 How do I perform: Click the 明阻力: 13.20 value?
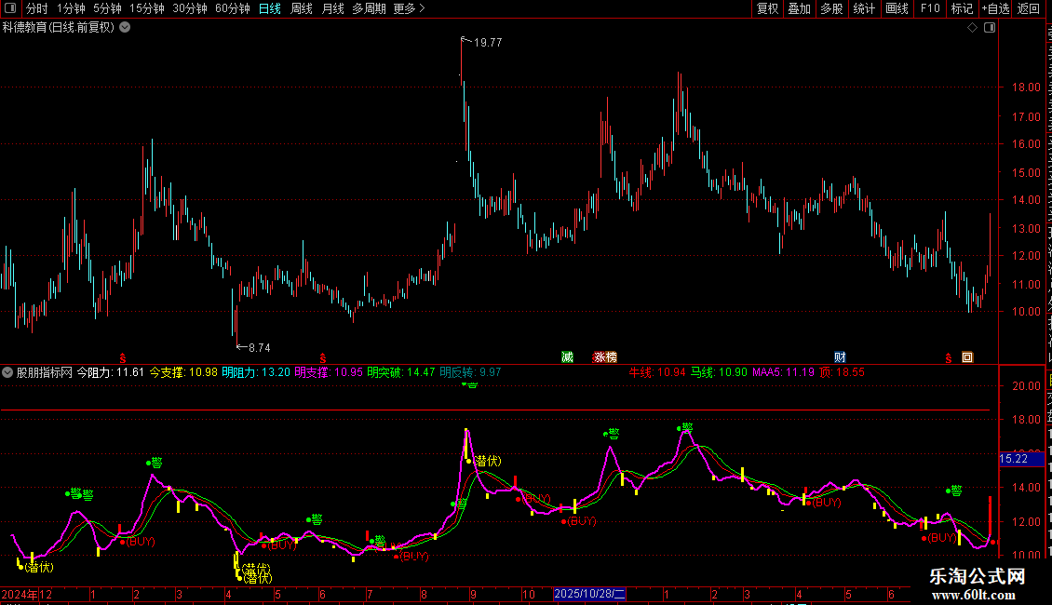click(256, 372)
